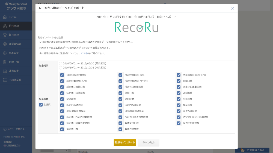
Task: Click the calendar icon for 連携設定
Action: coord(5,71)
